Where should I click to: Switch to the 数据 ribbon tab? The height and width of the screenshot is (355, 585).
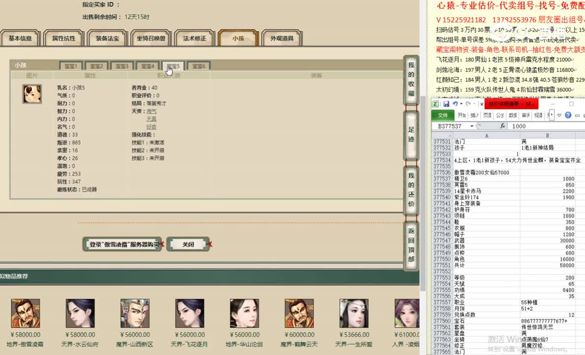512,115
